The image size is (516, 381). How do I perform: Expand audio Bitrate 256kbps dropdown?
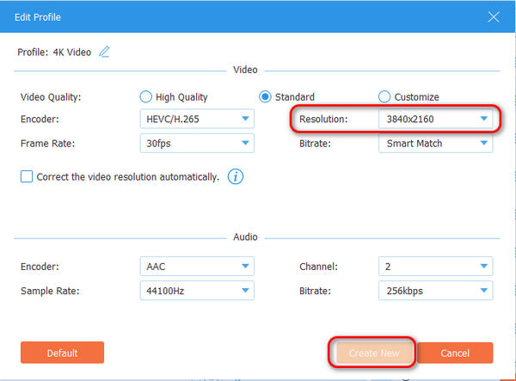click(x=435, y=291)
